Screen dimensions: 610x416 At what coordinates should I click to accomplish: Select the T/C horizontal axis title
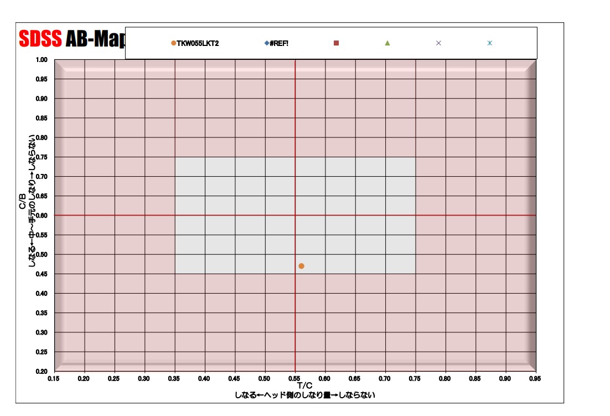click(x=304, y=386)
